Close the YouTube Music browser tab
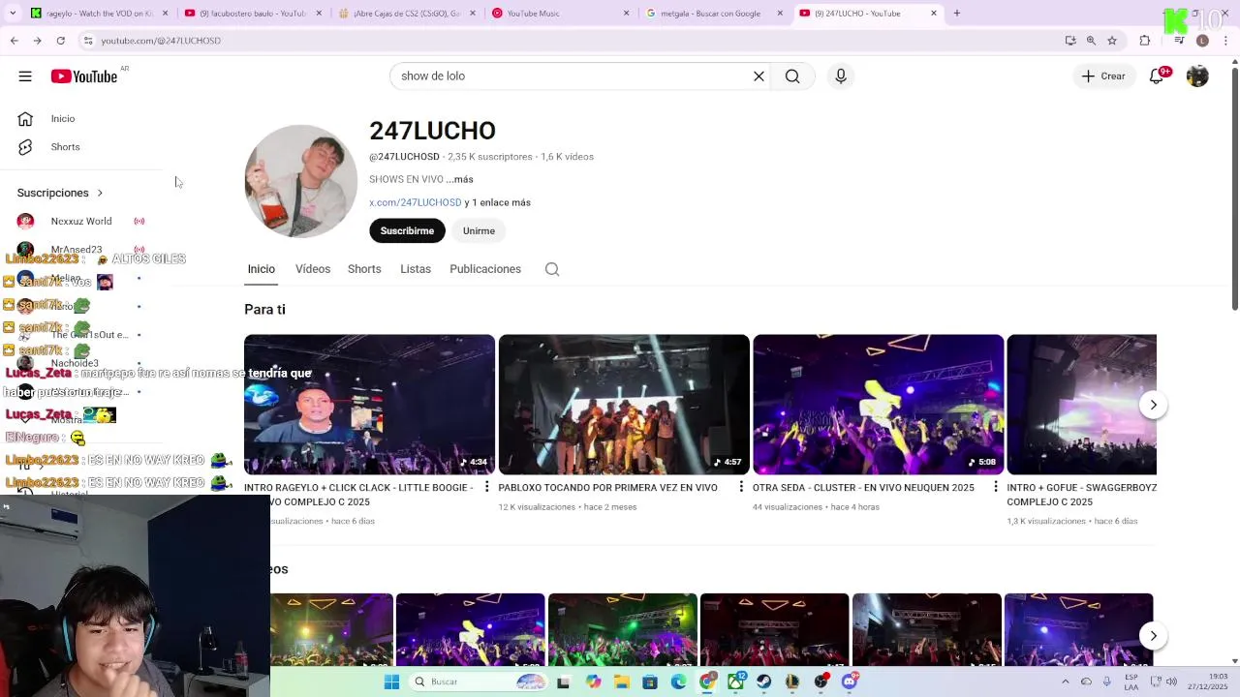 [626, 14]
